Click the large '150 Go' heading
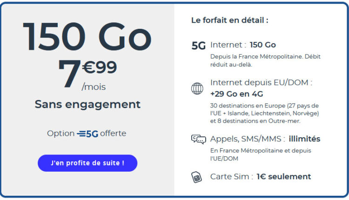Screen dimensions: 349x200 point(87,36)
